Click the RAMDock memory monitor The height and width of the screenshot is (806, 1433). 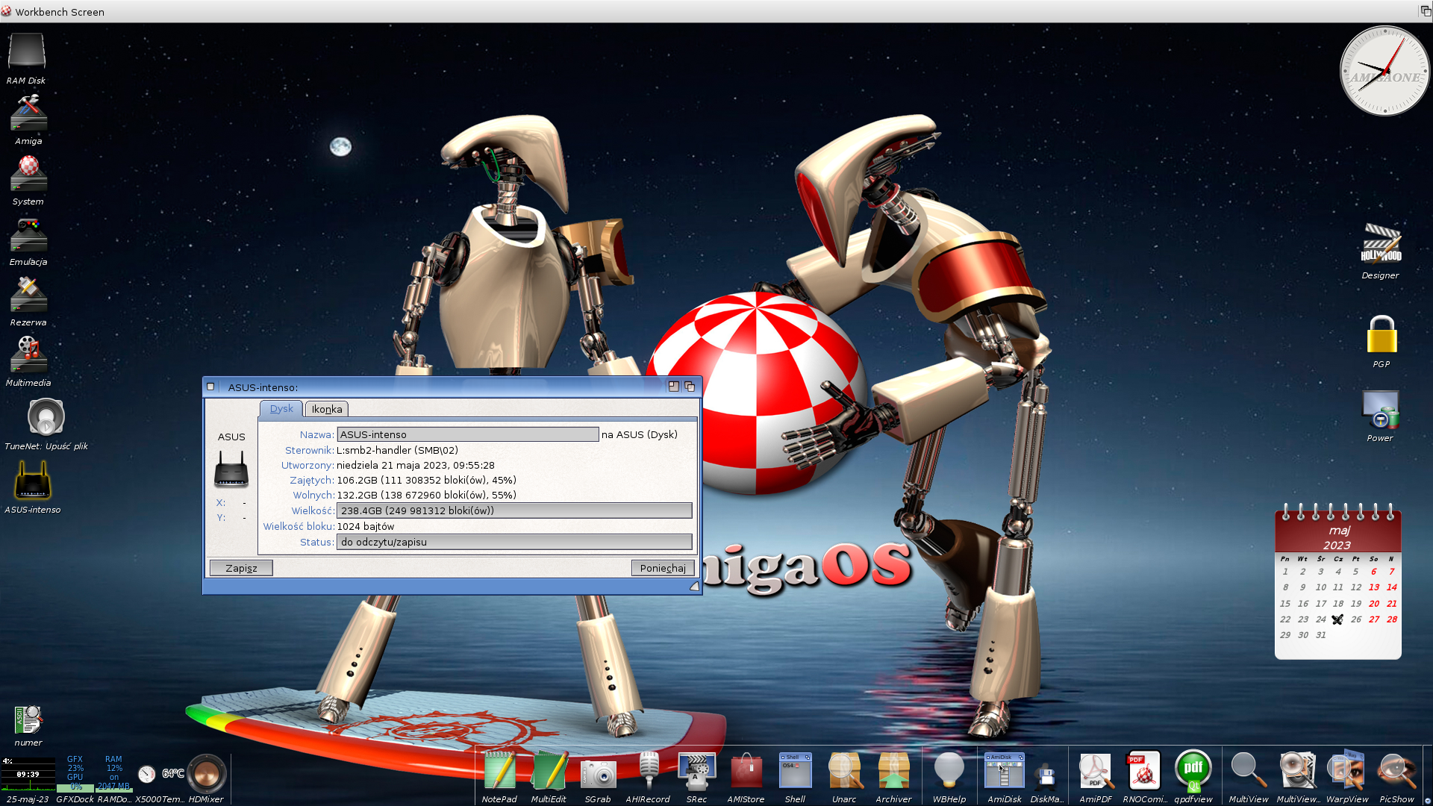[x=113, y=775]
